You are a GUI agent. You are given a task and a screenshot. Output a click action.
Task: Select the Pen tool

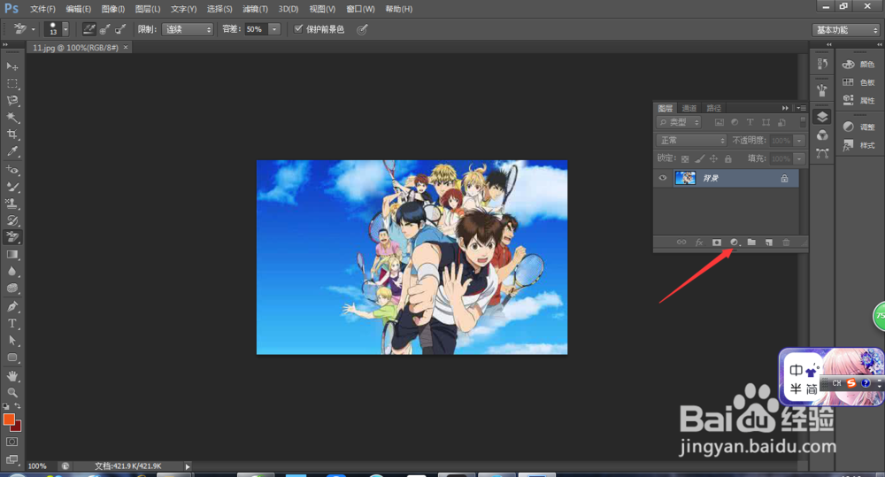[x=12, y=306]
